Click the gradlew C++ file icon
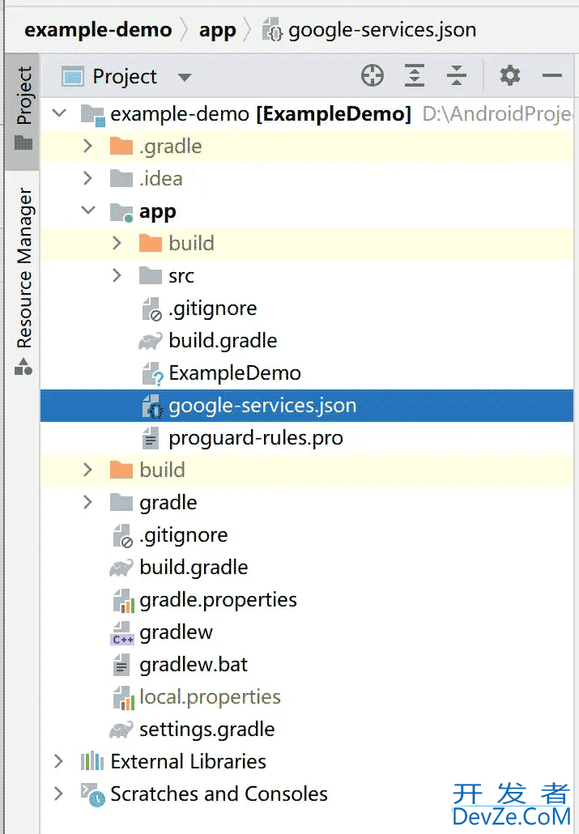The height and width of the screenshot is (834, 579). pyautogui.click(x=122, y=633)
